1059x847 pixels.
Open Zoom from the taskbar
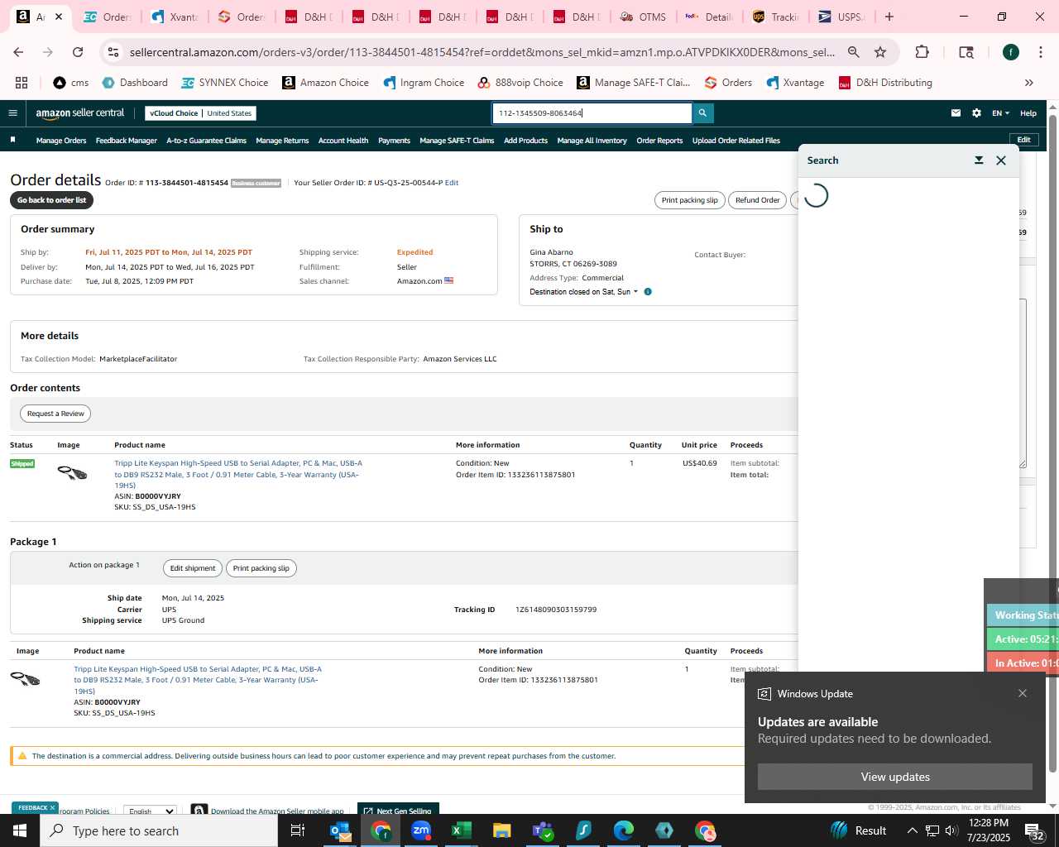tap(421, 830)
